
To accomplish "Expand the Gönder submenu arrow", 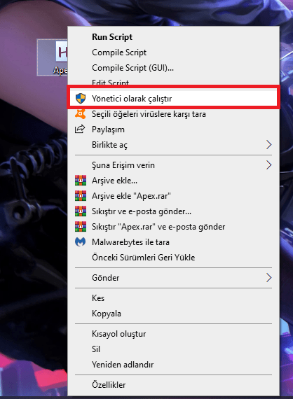I will 268,278.
